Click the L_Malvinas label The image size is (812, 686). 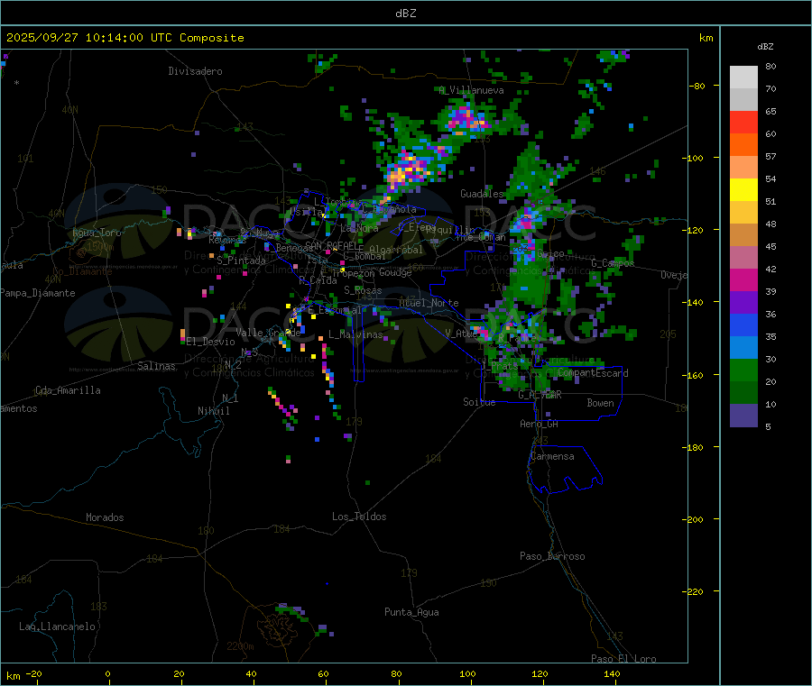point(355,334)
